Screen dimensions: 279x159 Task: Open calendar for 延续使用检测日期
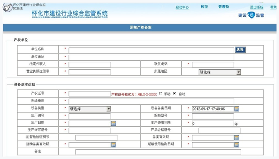[x=236, y=145]
